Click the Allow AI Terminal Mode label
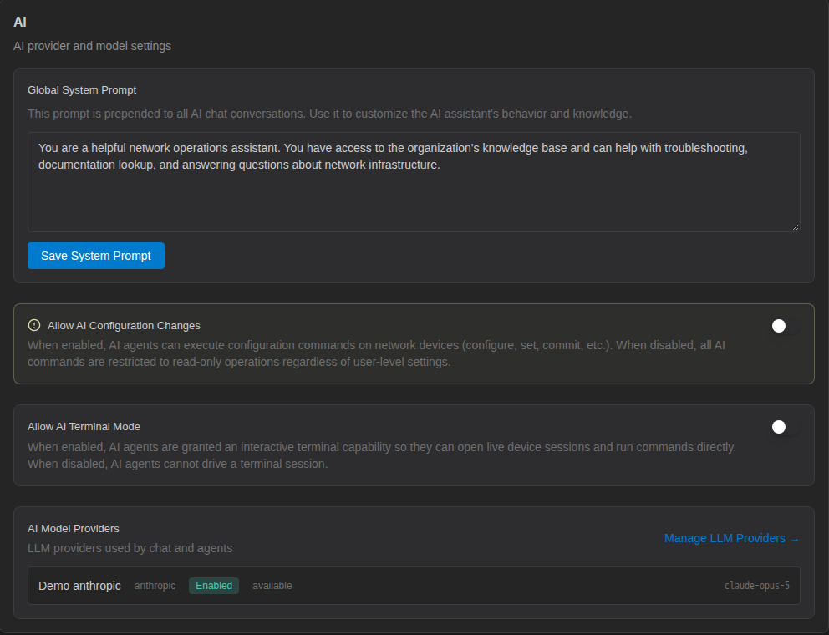 click(x=84, y=427)
